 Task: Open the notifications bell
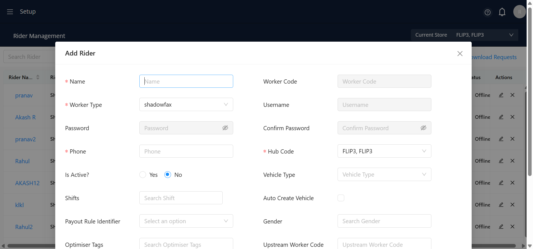502,12
